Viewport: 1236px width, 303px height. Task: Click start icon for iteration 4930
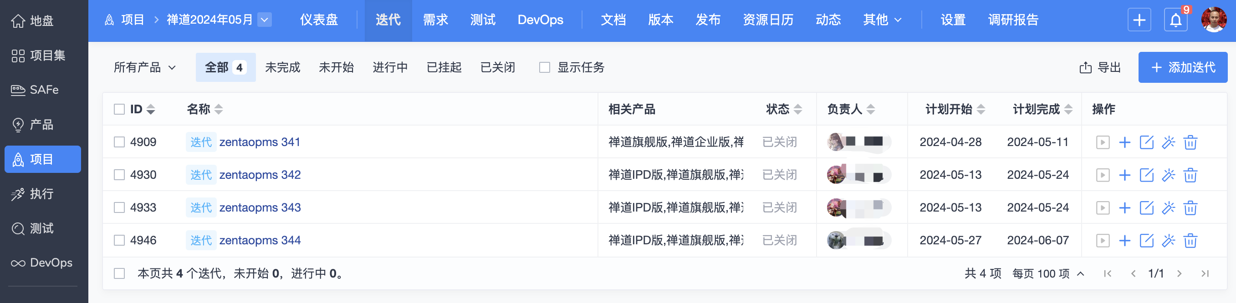[x=1103, y=175]
